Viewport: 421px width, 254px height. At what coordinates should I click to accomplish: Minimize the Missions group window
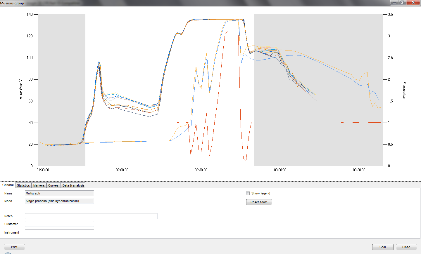click(394, 2)
